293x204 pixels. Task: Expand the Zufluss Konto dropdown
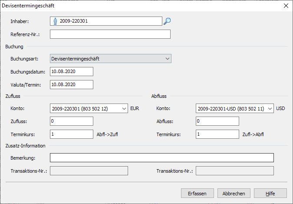click(x=125, y=108)
